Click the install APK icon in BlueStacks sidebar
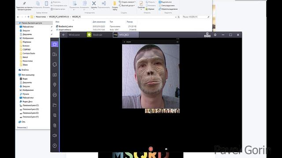 point(55,95)
